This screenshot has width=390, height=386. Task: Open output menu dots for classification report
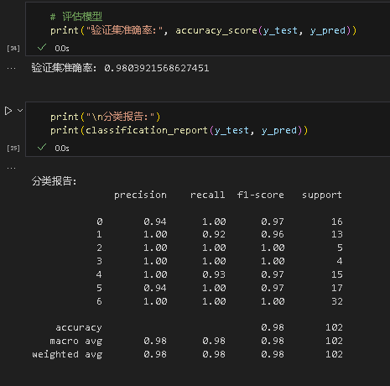click(x=12, y=169)
